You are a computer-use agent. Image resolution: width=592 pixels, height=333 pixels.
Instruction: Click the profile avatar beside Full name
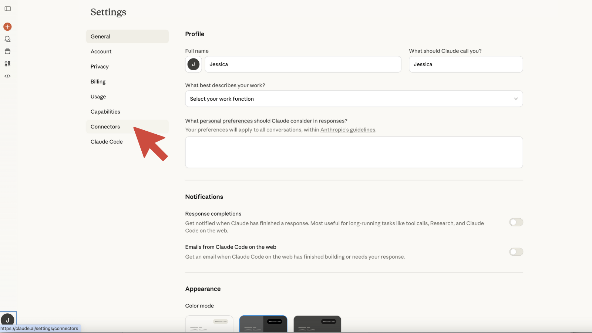193,64
